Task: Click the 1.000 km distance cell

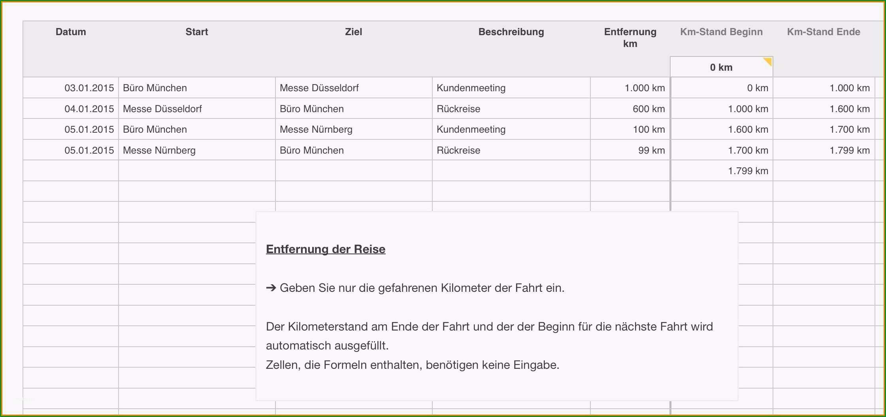Action: 630,88
